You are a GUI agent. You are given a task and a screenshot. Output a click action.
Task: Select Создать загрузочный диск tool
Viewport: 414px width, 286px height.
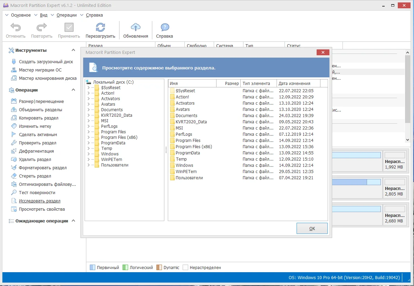click(x=46, y=62)
